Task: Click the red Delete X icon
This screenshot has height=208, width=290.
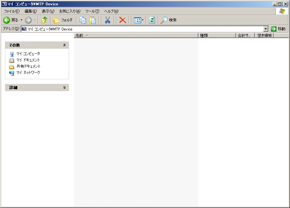Action: click(122, 20)
